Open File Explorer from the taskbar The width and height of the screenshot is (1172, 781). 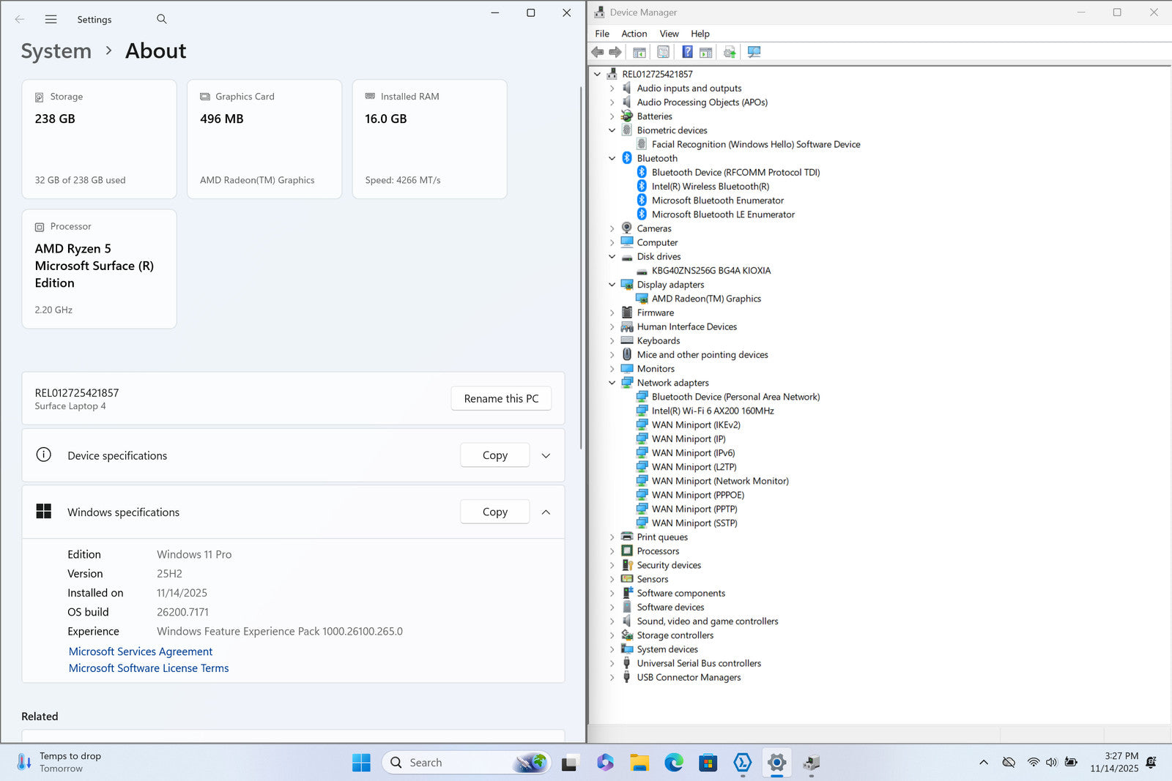coord(639,763)
